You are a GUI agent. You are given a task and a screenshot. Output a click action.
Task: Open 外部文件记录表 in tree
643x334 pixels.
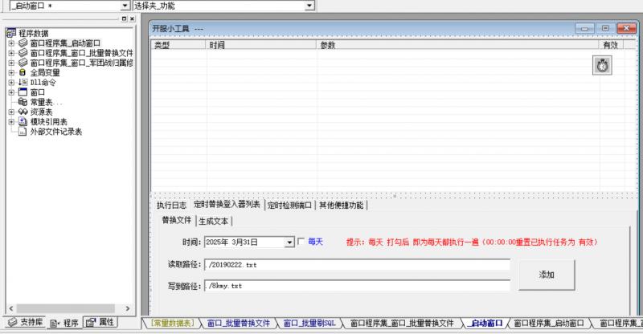55,131
